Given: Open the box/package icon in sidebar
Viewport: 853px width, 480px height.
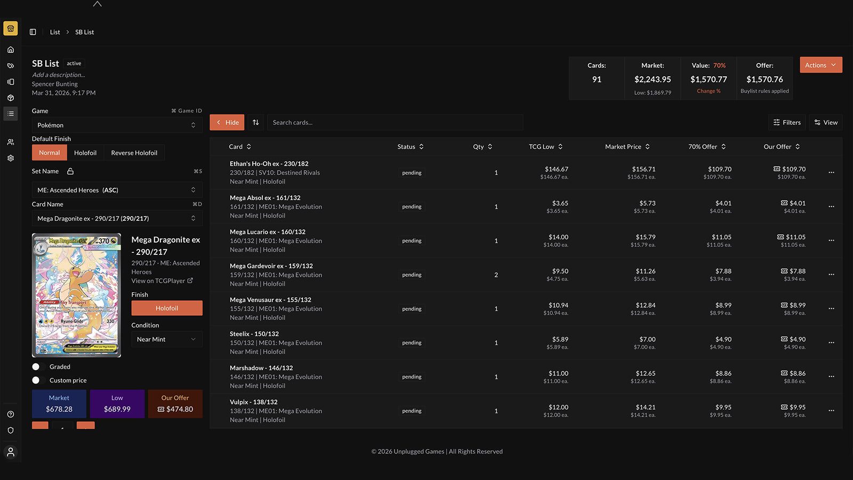Looking at the screenshot, I should coord(11,98).
